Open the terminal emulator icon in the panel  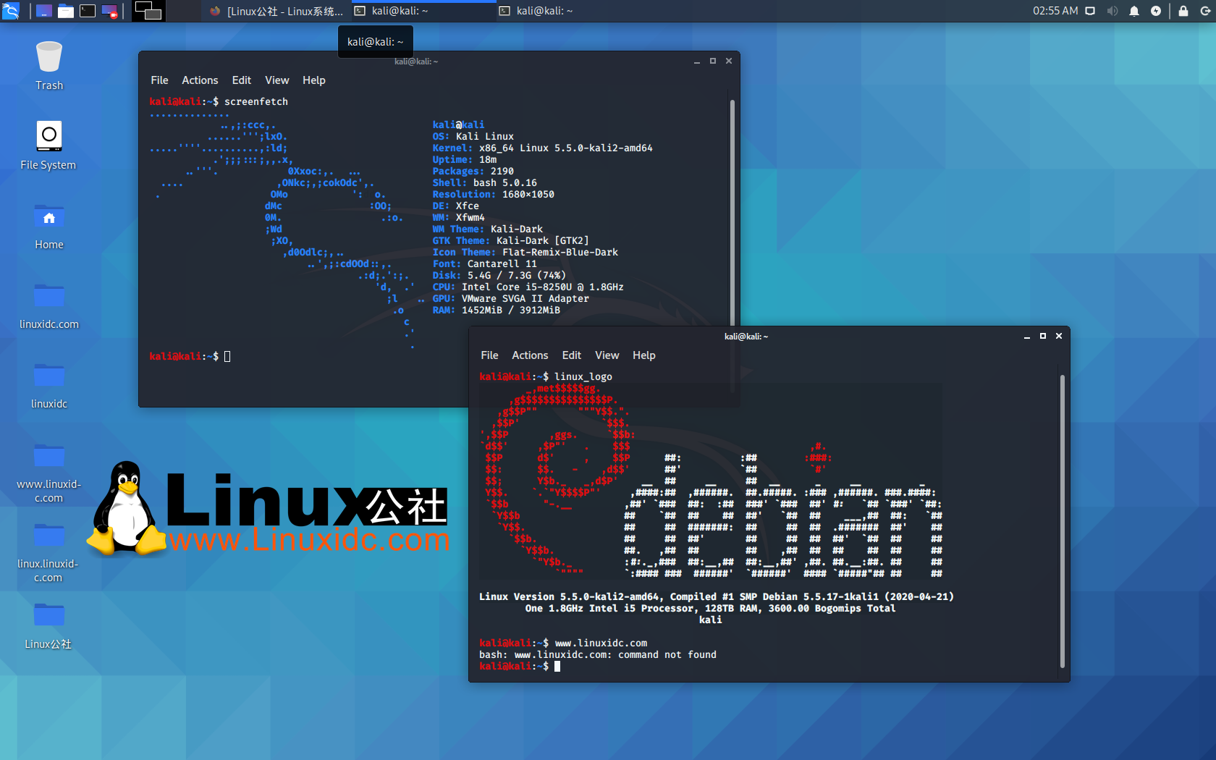click(x=88, y=11)
